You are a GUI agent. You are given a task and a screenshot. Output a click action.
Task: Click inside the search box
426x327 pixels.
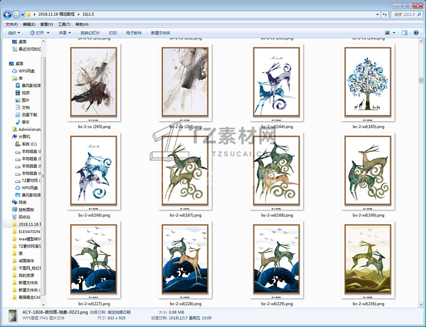(x=406, y=14)
